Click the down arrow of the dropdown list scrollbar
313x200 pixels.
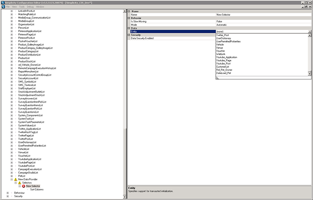(309, 74)
